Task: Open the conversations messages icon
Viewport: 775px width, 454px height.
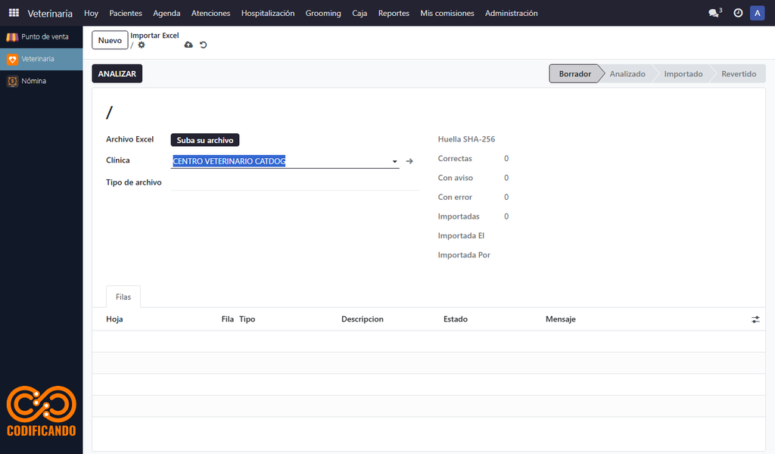Action: click(714, 13)
